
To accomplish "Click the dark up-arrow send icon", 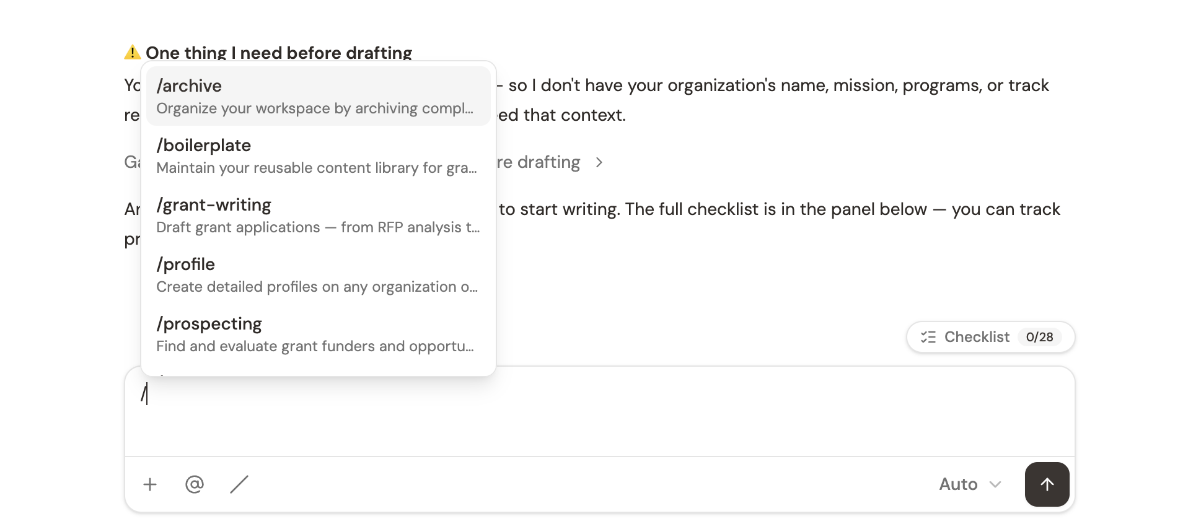I will 1047,484.
